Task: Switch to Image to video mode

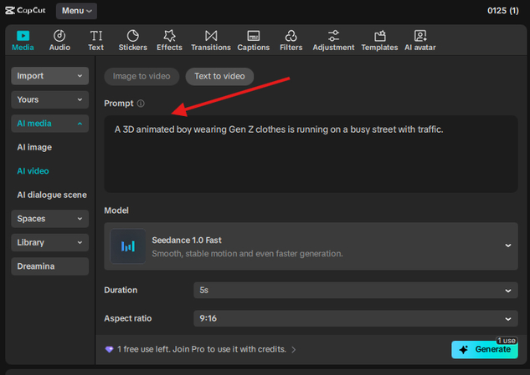Action: pos(142,76)
